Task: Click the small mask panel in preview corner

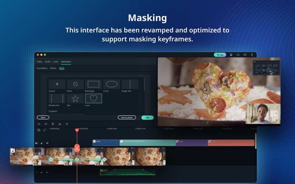Action: point(266,68)
